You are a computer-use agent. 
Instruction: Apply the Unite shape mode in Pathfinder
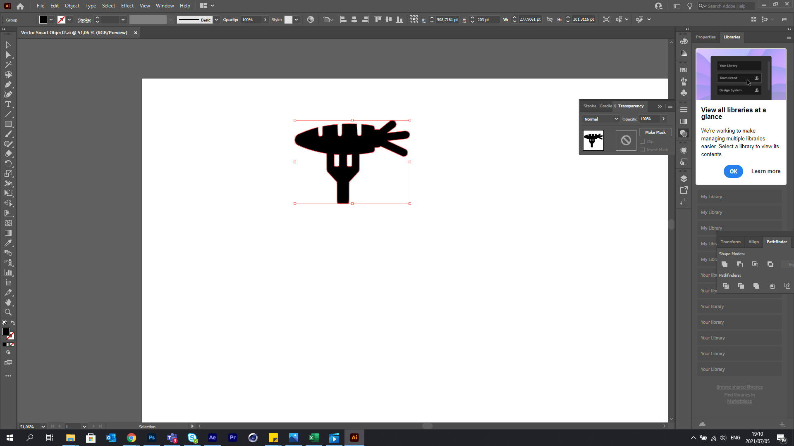point(724,264)
